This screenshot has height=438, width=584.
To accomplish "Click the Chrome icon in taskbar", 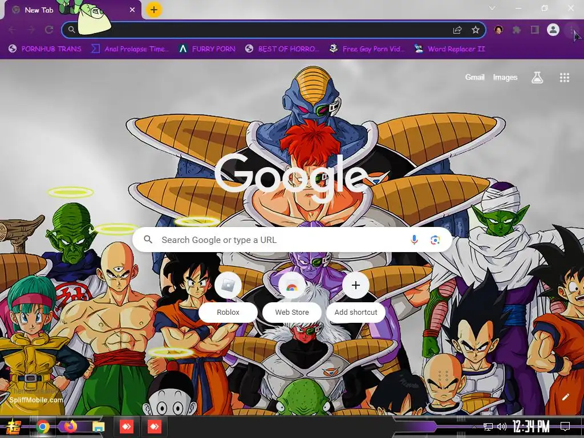I will [x=43, y=427].
